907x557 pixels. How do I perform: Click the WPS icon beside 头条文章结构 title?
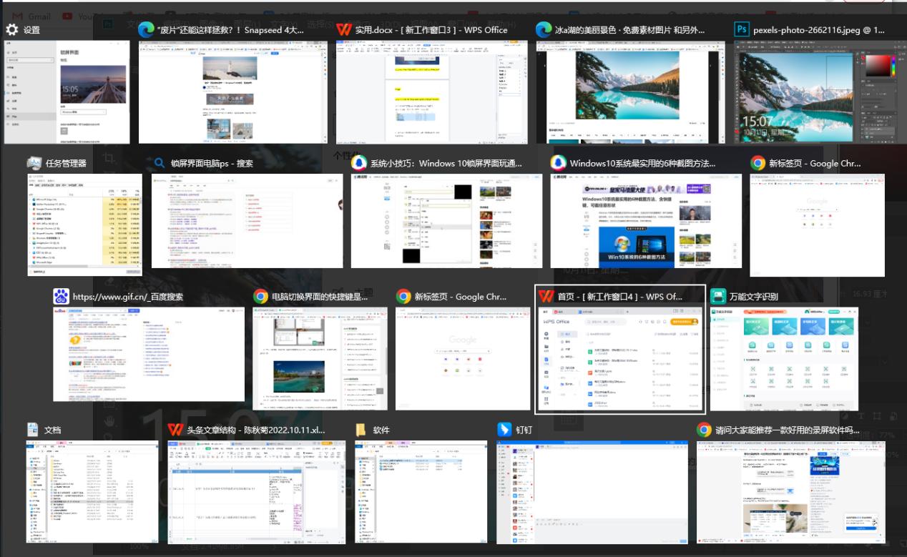(175, 430)
